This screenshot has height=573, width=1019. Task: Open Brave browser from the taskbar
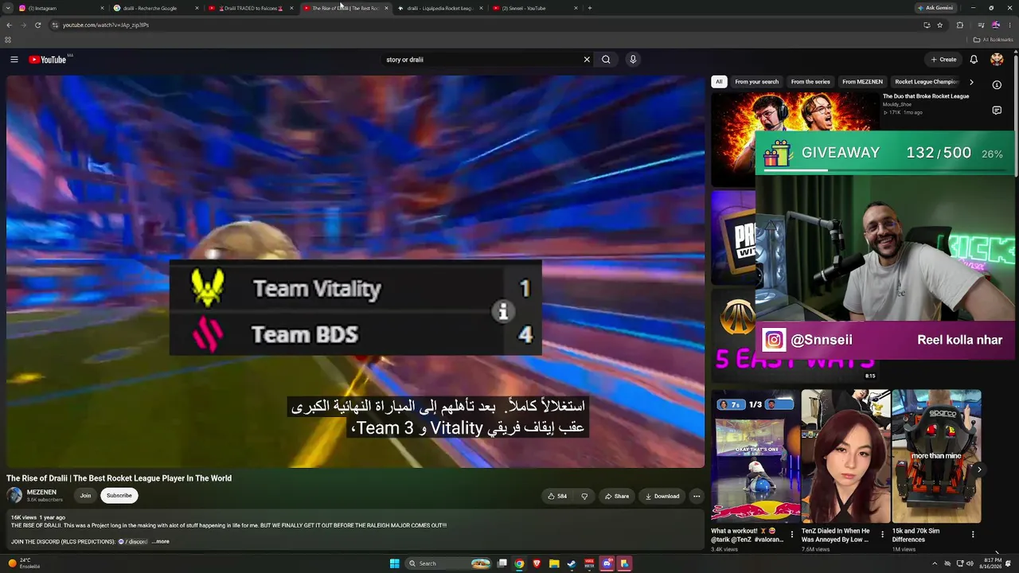[x=537, y=563]
